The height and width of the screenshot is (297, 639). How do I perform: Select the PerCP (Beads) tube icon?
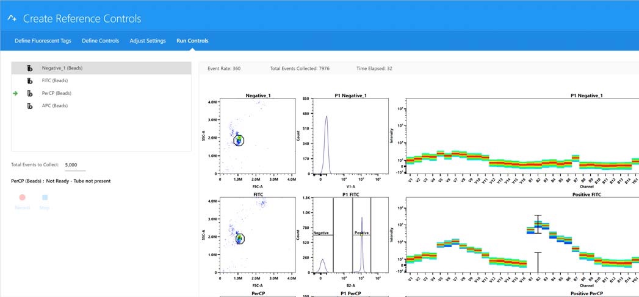(x=29, y=93)
